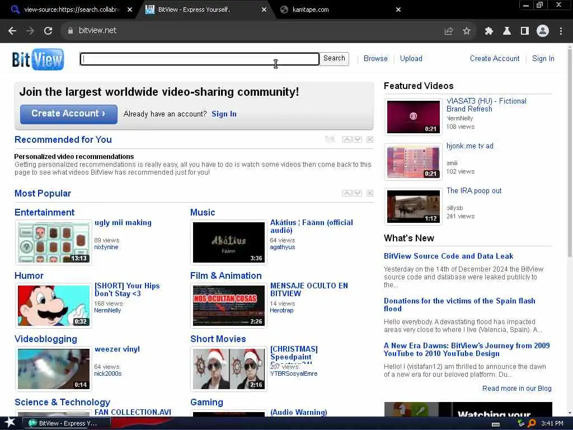Open the extensions puzzle icon
This screenshot has width=573, height=430.
pyautogui.click(x=489, y=31)
